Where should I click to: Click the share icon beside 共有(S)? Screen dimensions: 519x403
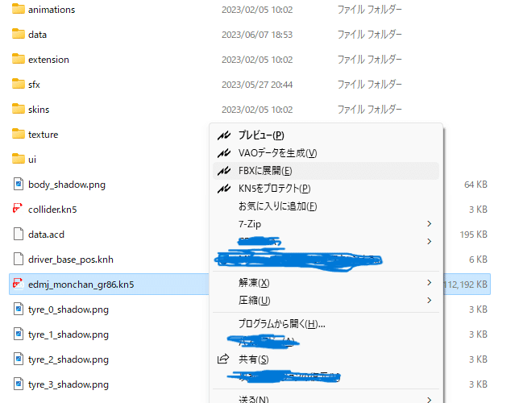coord(223,359)
